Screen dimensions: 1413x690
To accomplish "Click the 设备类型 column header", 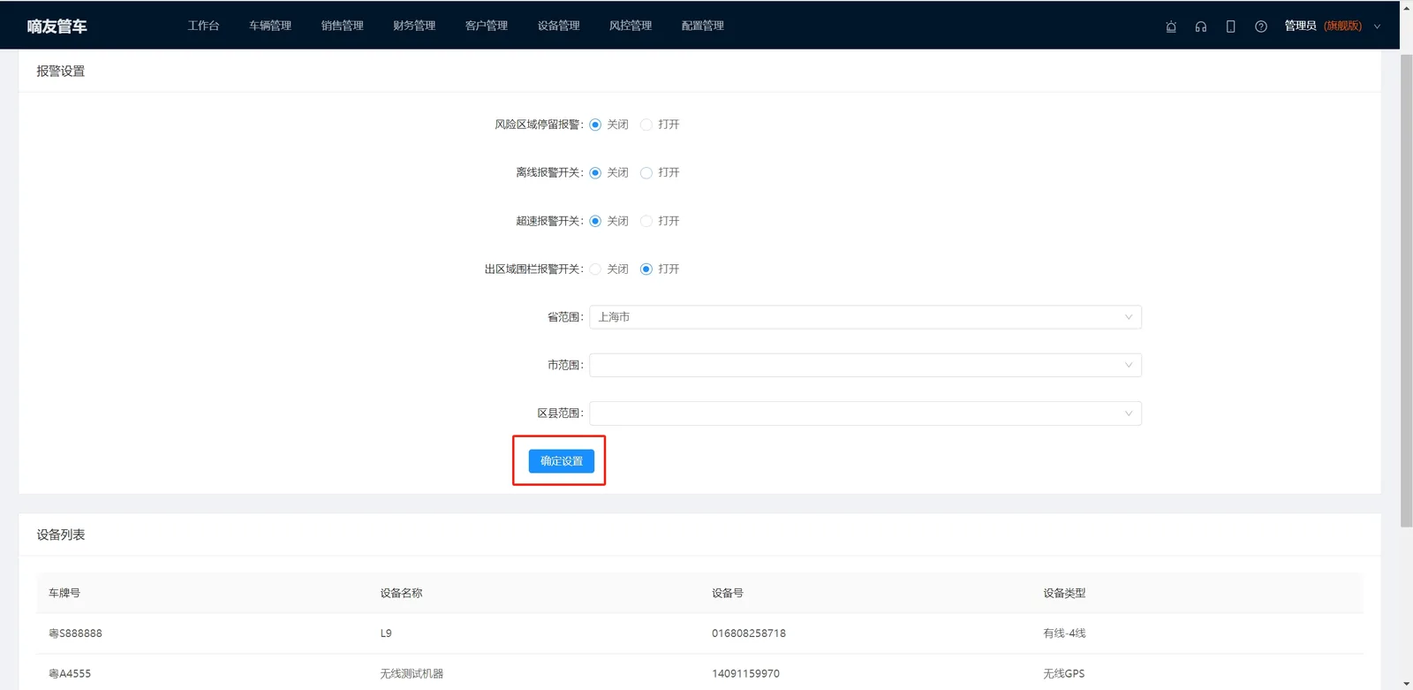I will [1064, 593].
